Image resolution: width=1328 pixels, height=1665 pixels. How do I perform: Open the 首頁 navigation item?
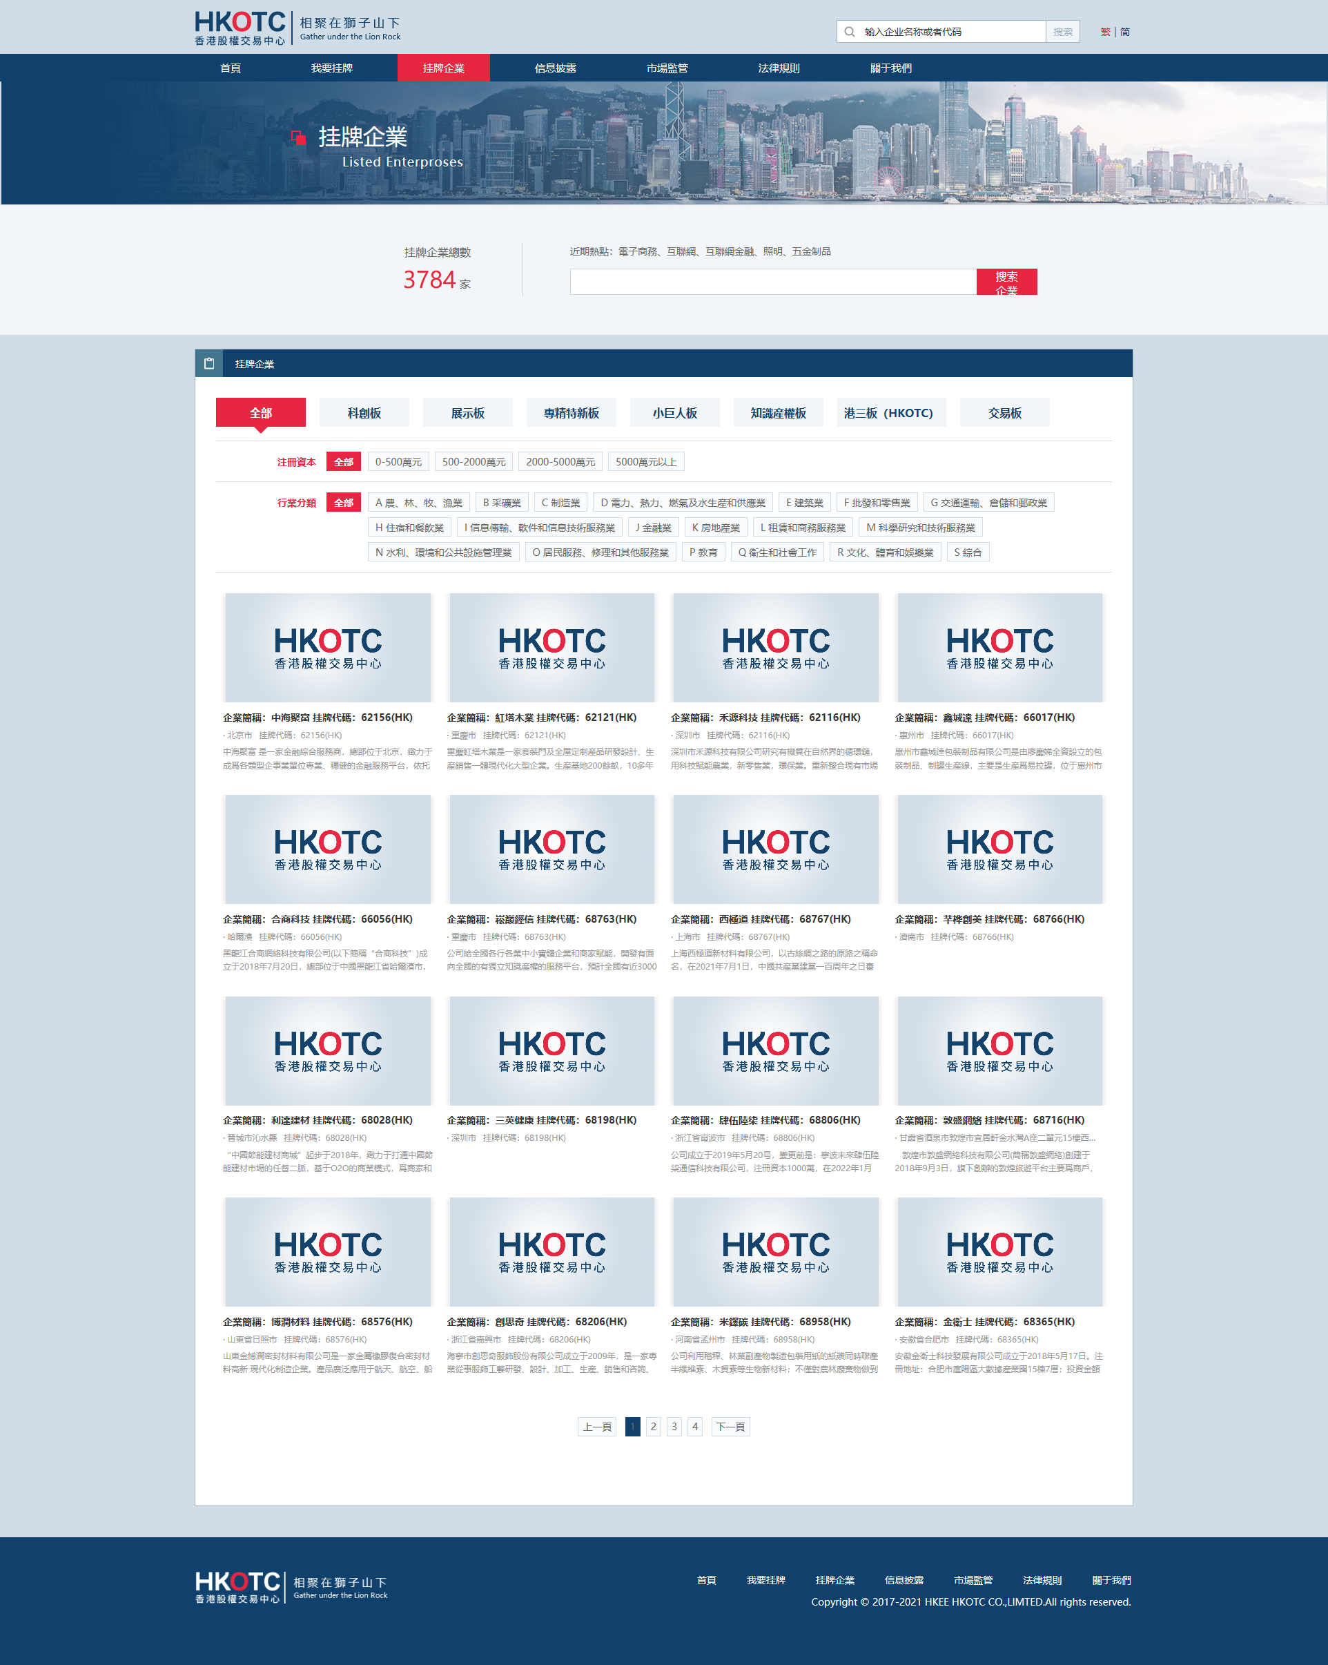pyautogui.click(x=231, y=68)
